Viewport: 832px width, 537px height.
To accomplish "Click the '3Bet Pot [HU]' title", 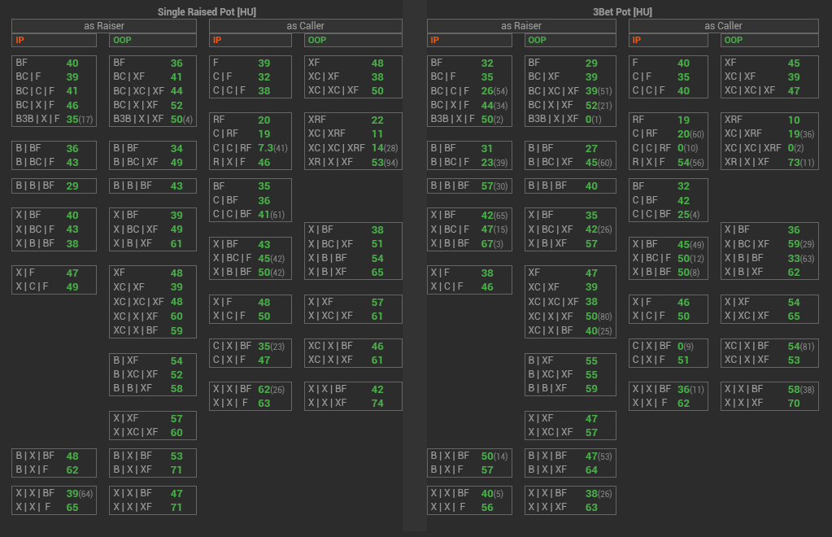I will [622, 11].
